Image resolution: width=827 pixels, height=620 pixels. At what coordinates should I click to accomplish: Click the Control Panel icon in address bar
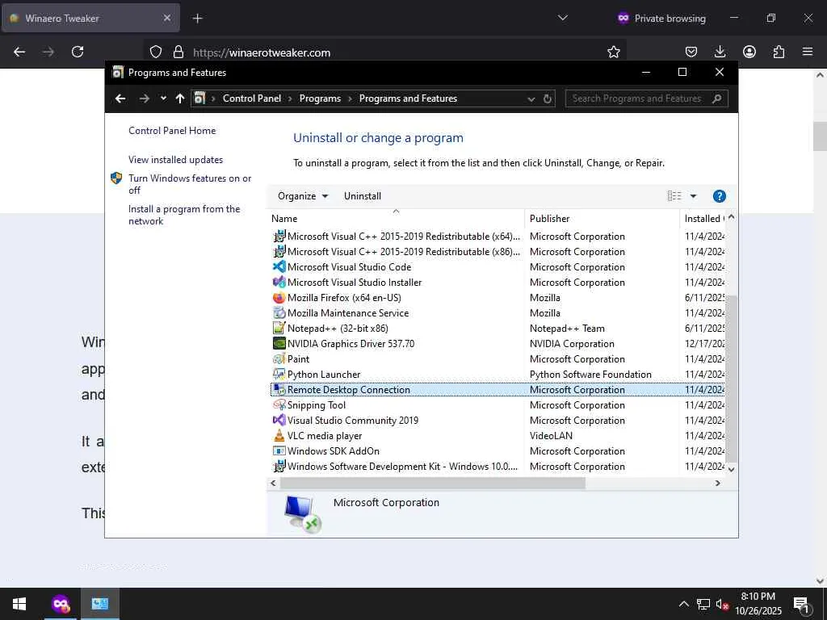pyautogui.click(x=199, y=98)
